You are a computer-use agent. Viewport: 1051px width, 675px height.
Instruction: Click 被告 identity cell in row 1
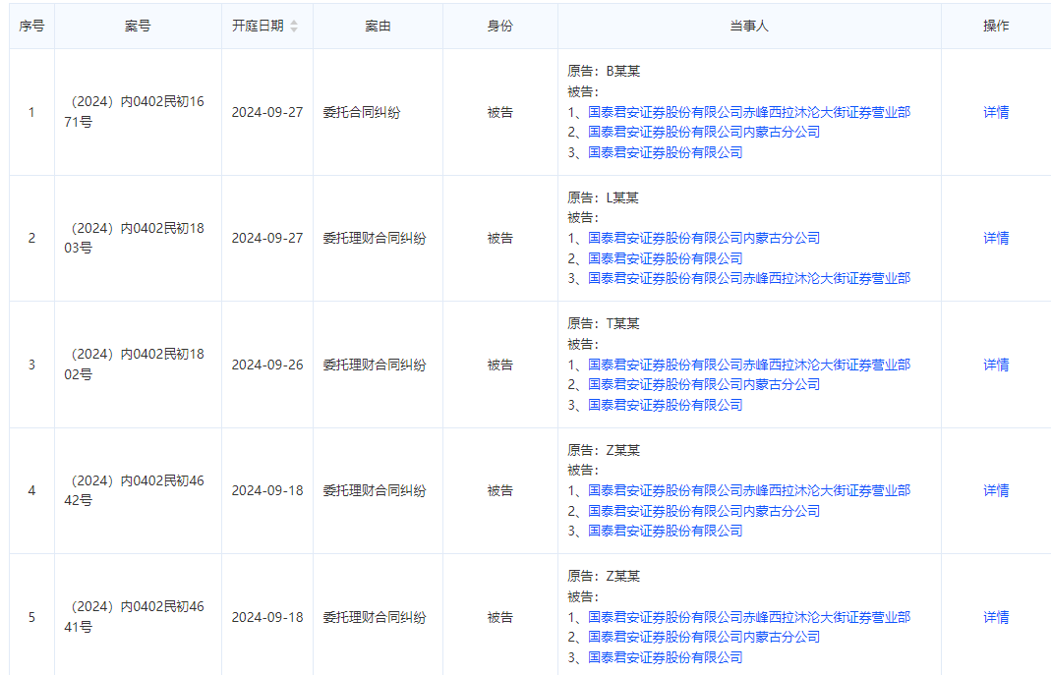pos(500,112)
